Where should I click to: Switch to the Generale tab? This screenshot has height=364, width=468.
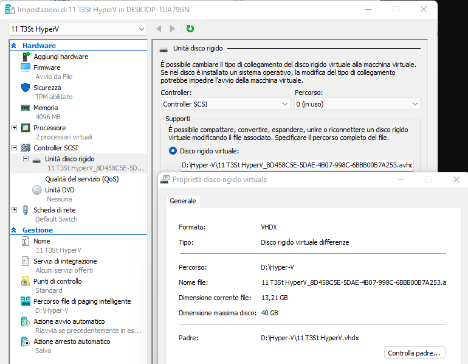(x=183, y=201)
